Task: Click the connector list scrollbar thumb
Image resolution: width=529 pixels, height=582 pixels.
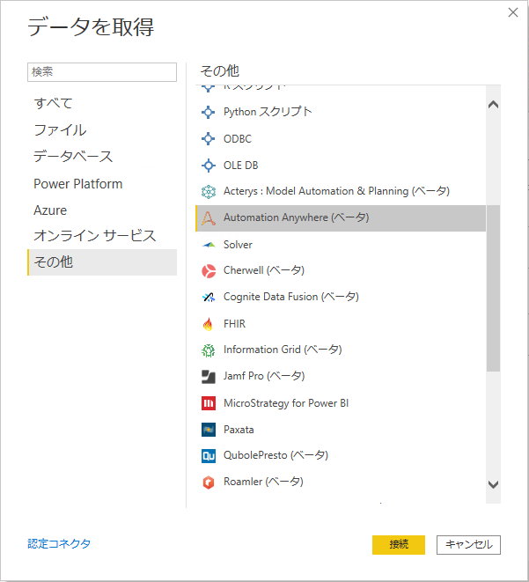Action: tap(493, 288)
